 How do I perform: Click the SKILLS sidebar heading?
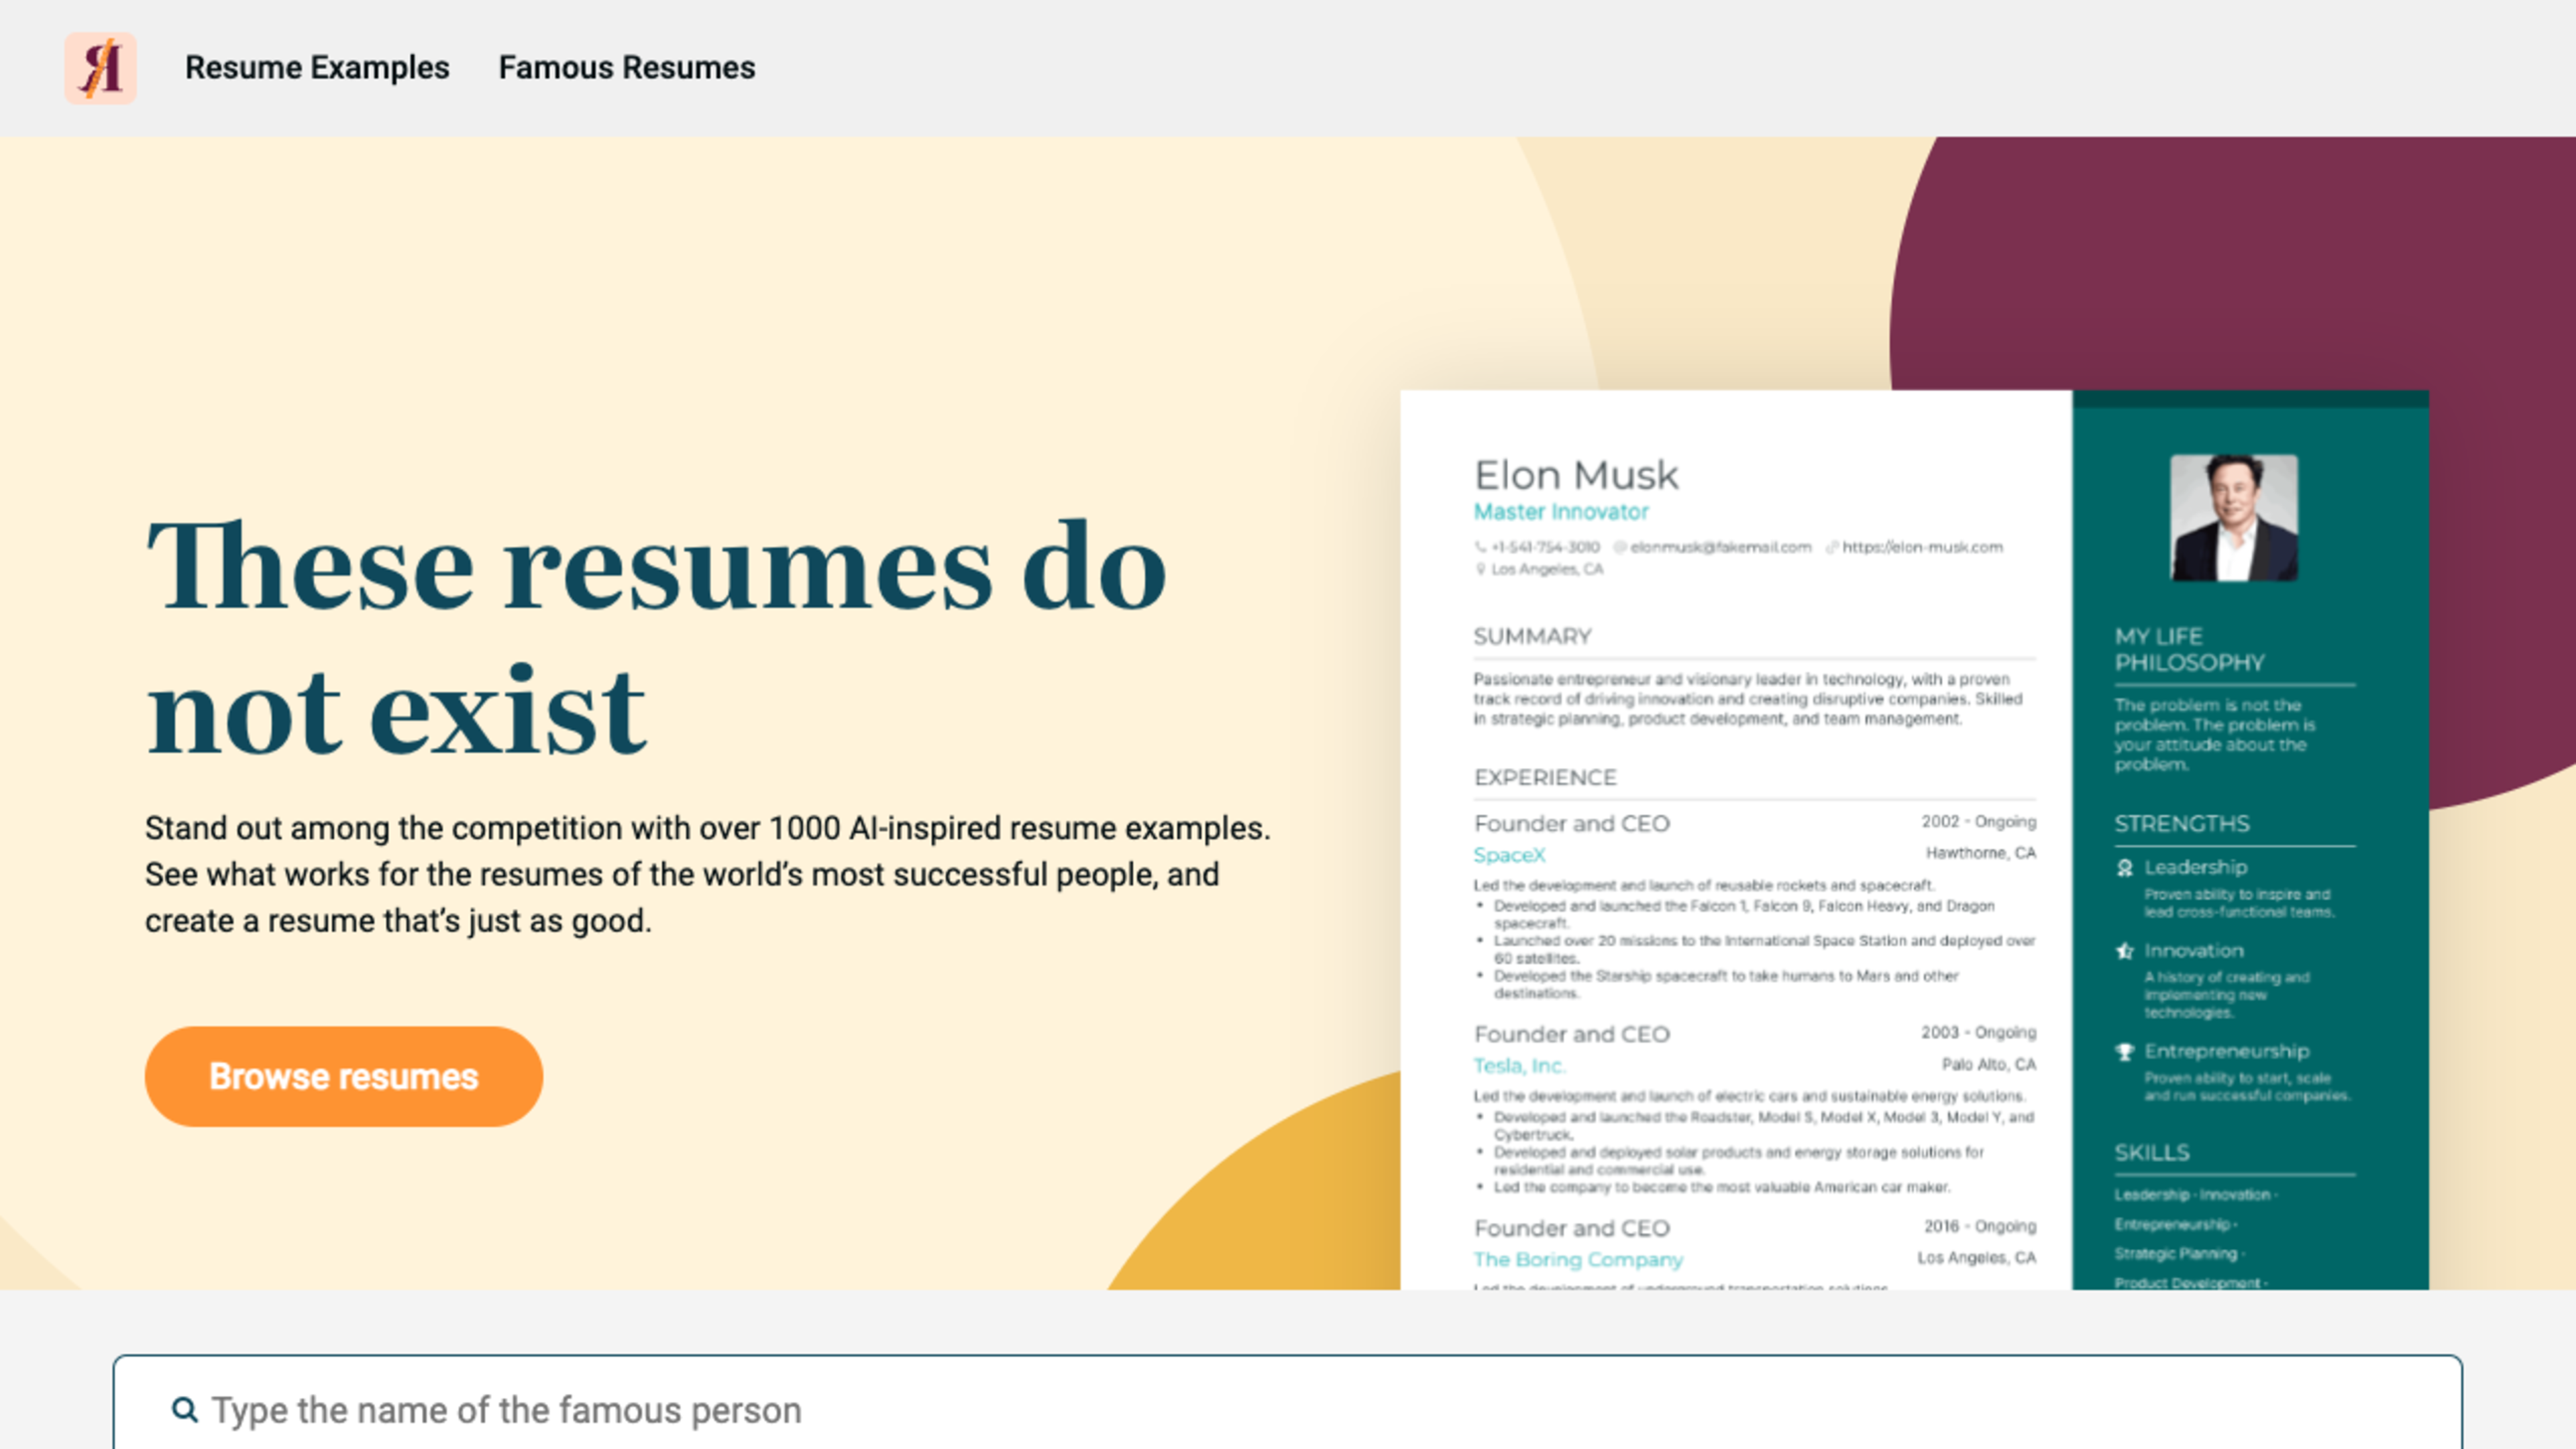click(2151, 1153)
